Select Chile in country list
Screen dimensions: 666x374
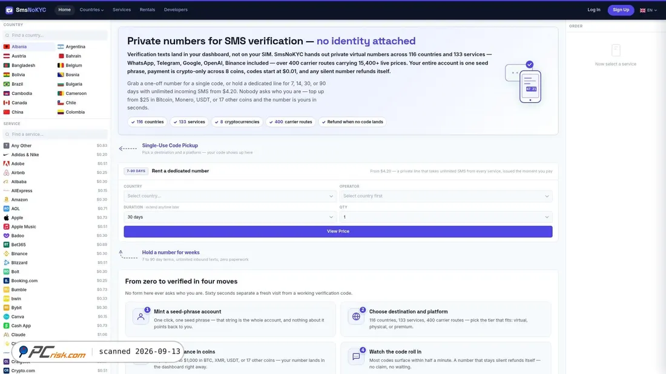(x=82, y=103)
